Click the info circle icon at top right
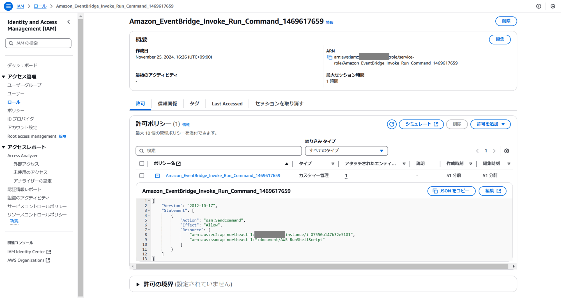 pos(539,6)
